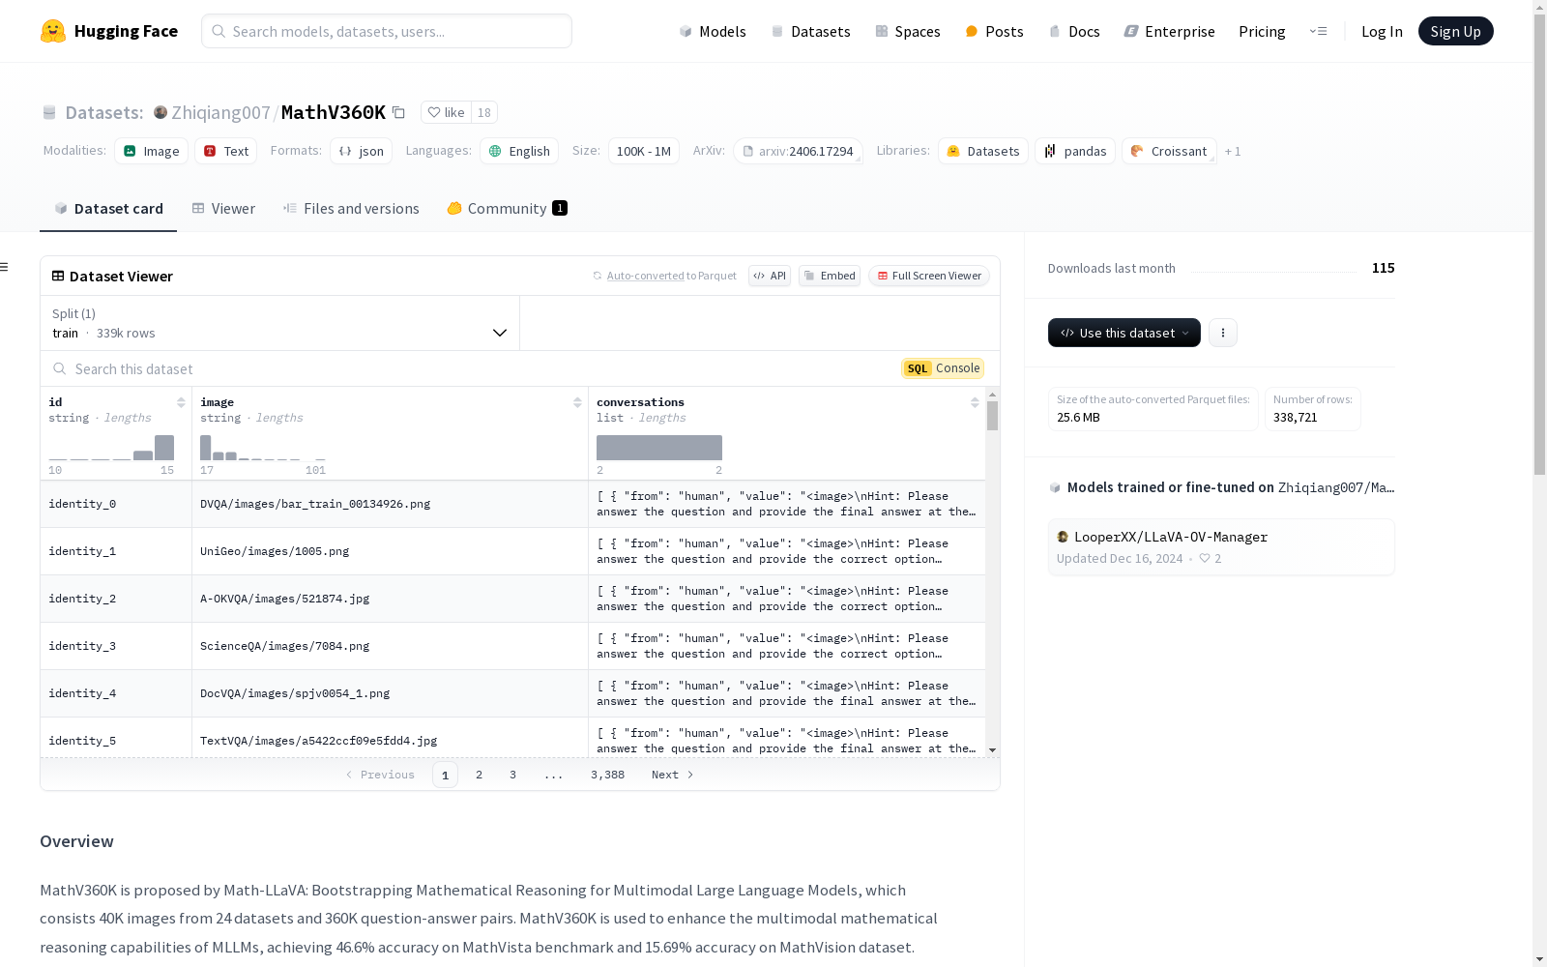
Task: Click the Text modality tag
Action: point(226,151)
